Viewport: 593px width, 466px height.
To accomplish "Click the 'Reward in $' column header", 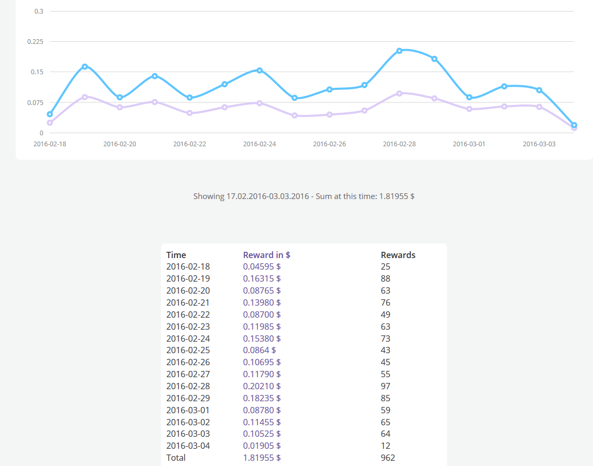I will [266, 255].
